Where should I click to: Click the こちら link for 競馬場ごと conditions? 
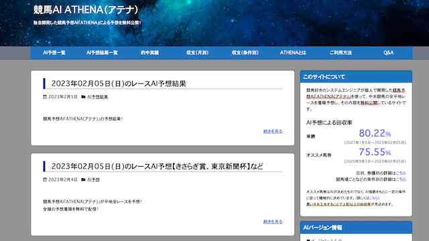tap(401, 179)
